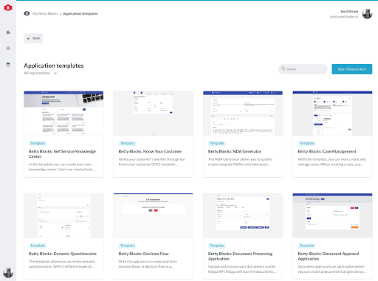
Task: Select Betty Blocks: Decision Flow title
Action: click(143, 254)
